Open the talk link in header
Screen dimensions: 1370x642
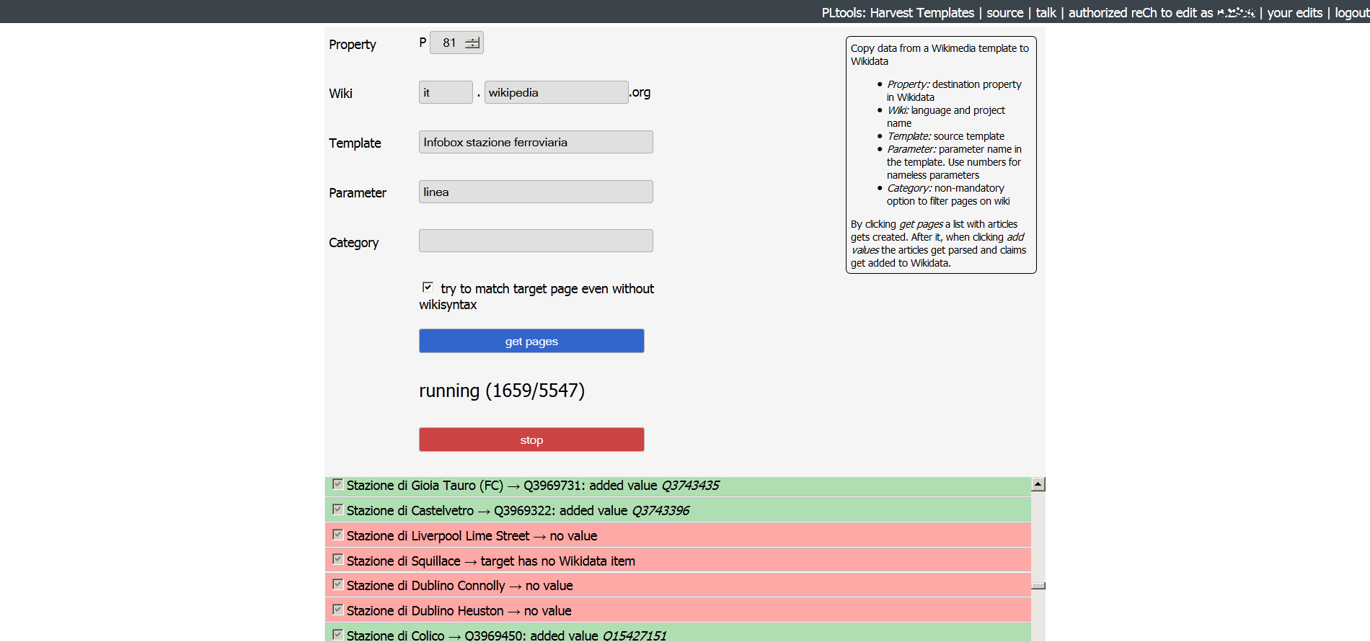click(1046, 13)
